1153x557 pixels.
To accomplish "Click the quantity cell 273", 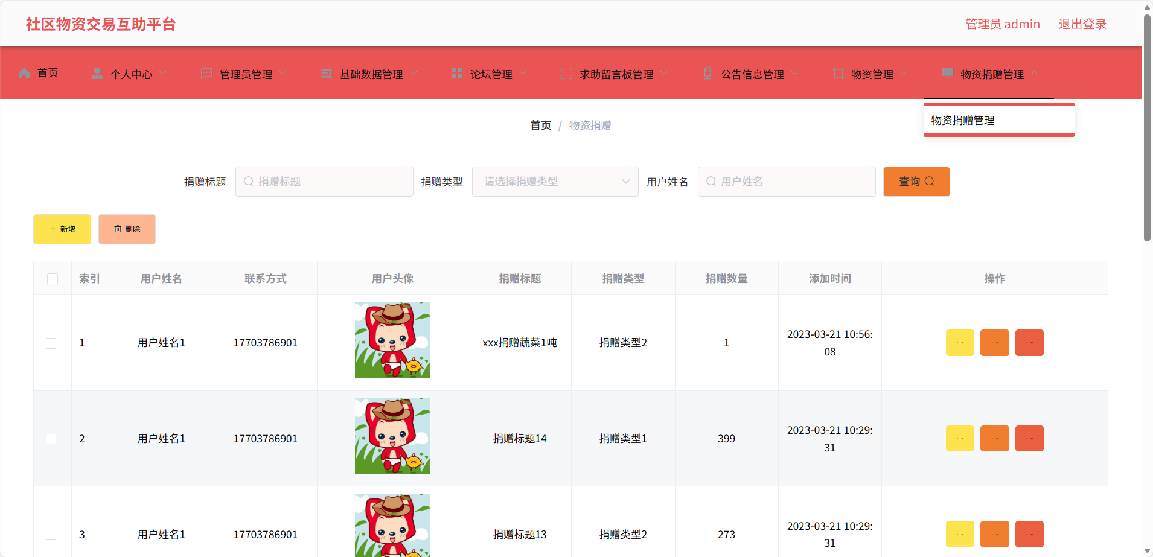I will [x=726, y=535].
